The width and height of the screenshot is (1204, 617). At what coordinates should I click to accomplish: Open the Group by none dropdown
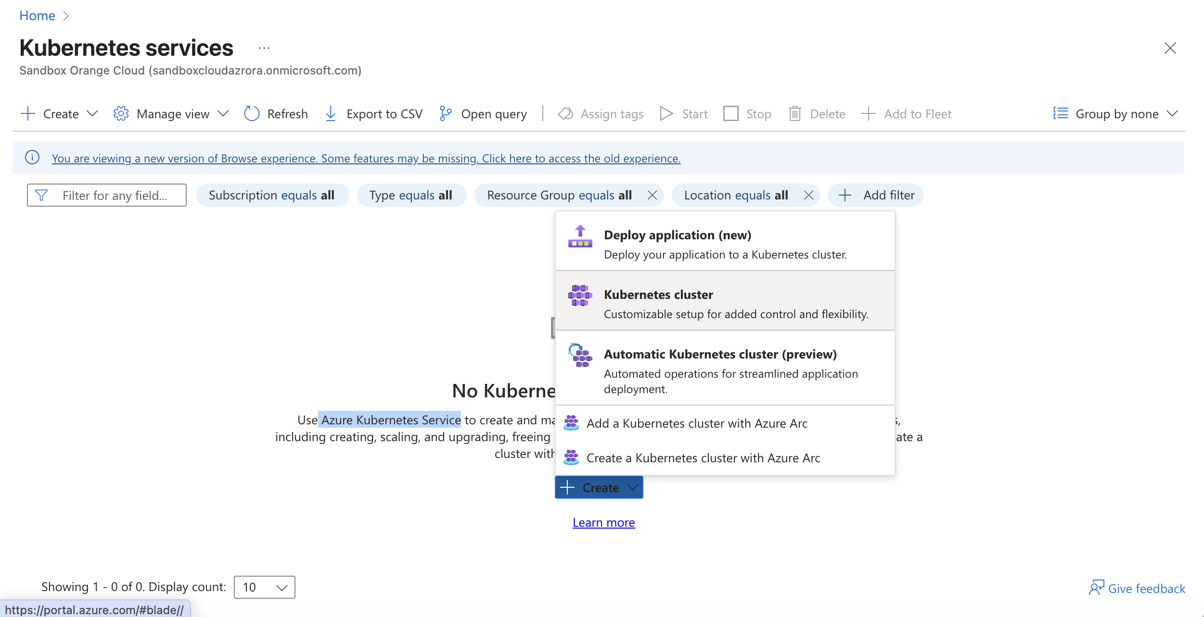pos(1116,114)
